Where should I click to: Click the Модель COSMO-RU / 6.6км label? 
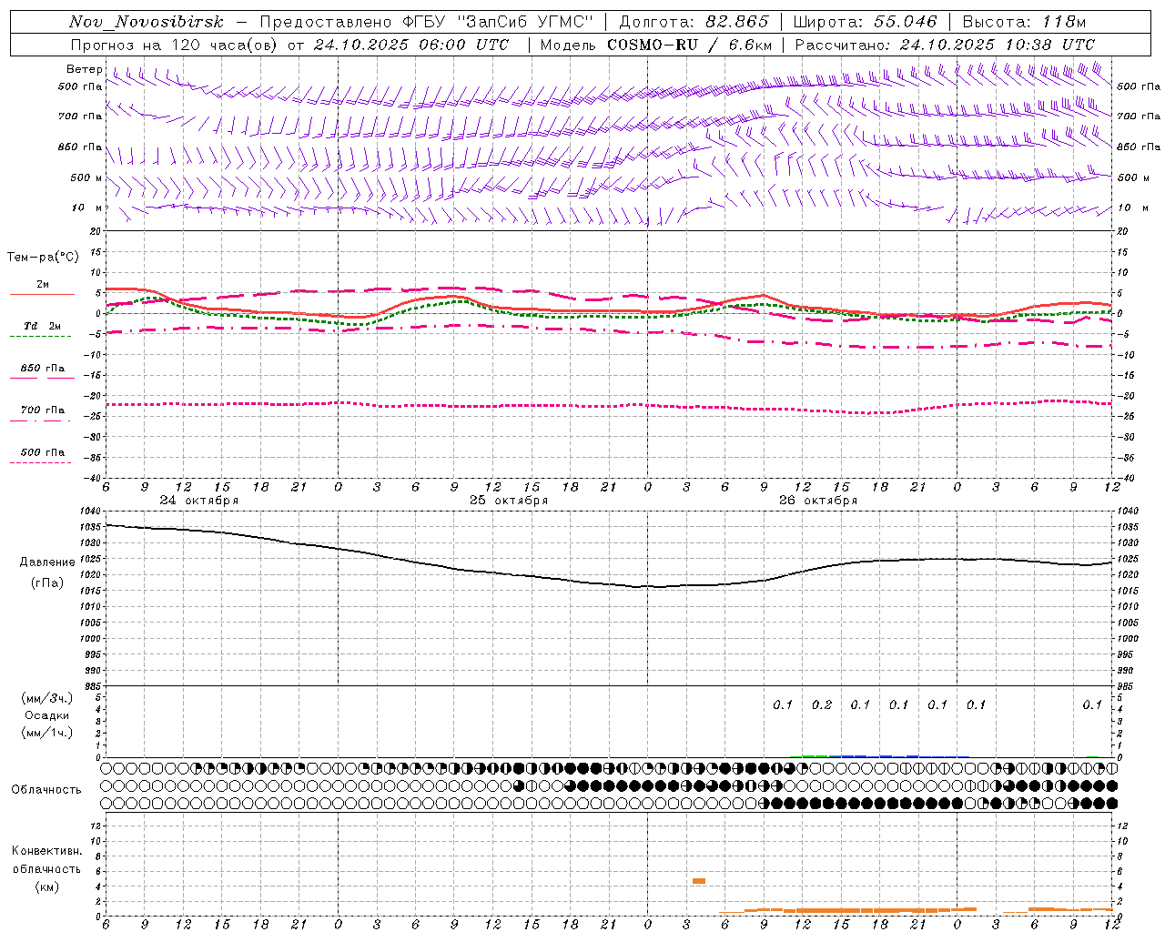click(656, 45)
